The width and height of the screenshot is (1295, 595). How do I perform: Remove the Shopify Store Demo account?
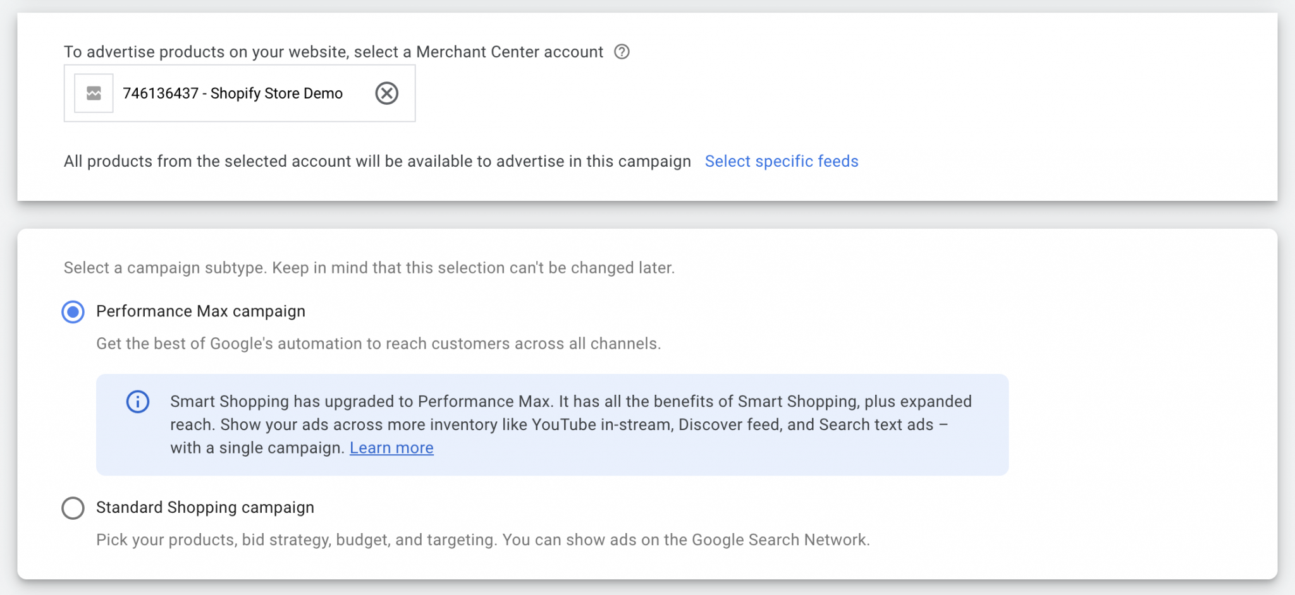(x=386, y=93)
